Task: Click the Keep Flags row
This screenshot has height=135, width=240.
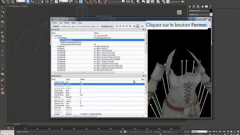Action: 98,91
